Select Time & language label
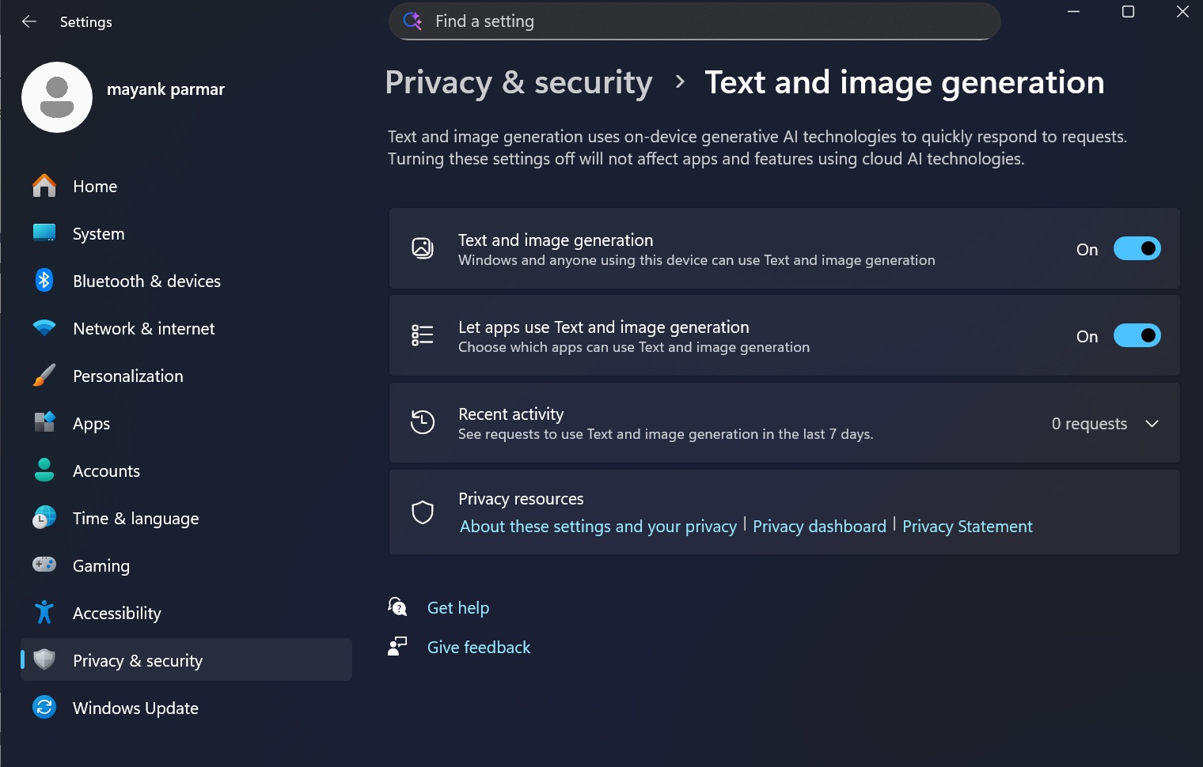 pos(136,519)
